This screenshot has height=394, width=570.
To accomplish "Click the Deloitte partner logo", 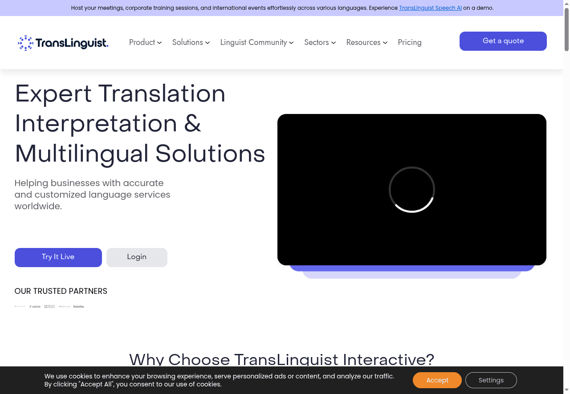I will (x=78, y=306).
